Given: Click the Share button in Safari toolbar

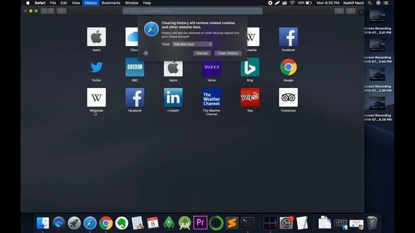Looking at the screenshot, I should 339,11.
